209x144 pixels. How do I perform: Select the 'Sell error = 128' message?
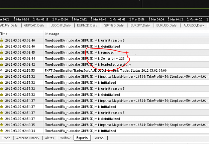point(85,59)
